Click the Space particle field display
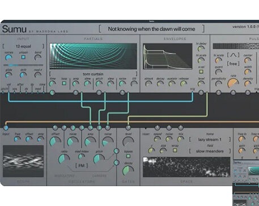 coord(186,167)
